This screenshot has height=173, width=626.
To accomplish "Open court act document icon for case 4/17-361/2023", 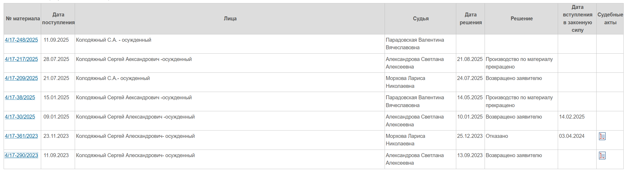I will 602,136.
